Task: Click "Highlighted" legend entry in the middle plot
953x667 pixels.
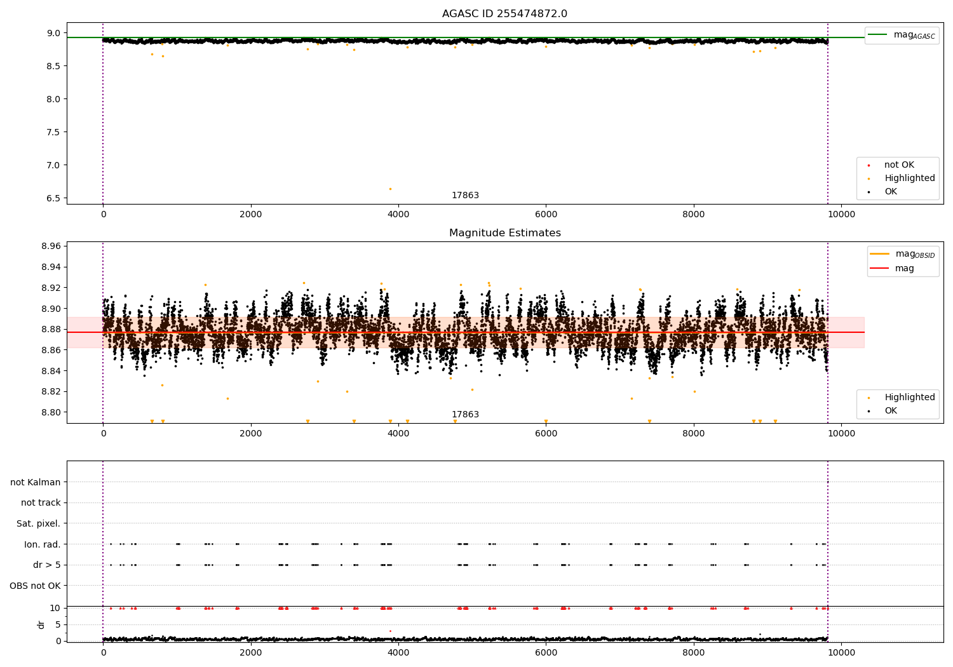Action: 910,398
